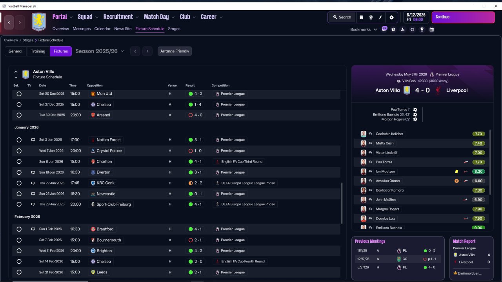
Task: Go to the previous season with the left chevron
Action: pos(135,51)
